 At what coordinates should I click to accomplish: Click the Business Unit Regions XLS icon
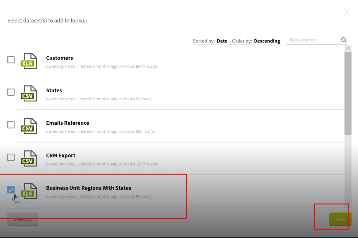tap(29, 191)
